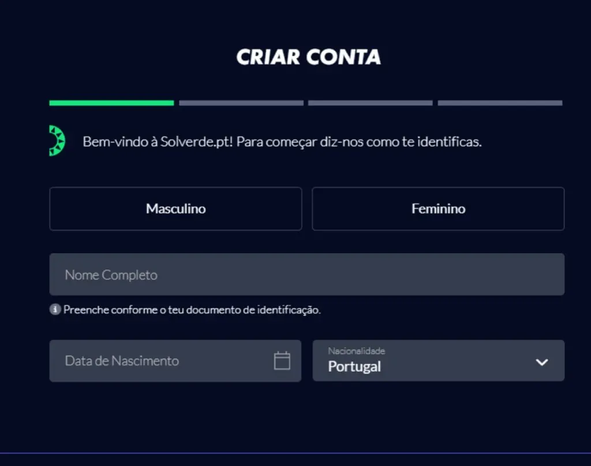Click the info icon beside the identification hint
The image size is (591, 466).
pos(55,310)
